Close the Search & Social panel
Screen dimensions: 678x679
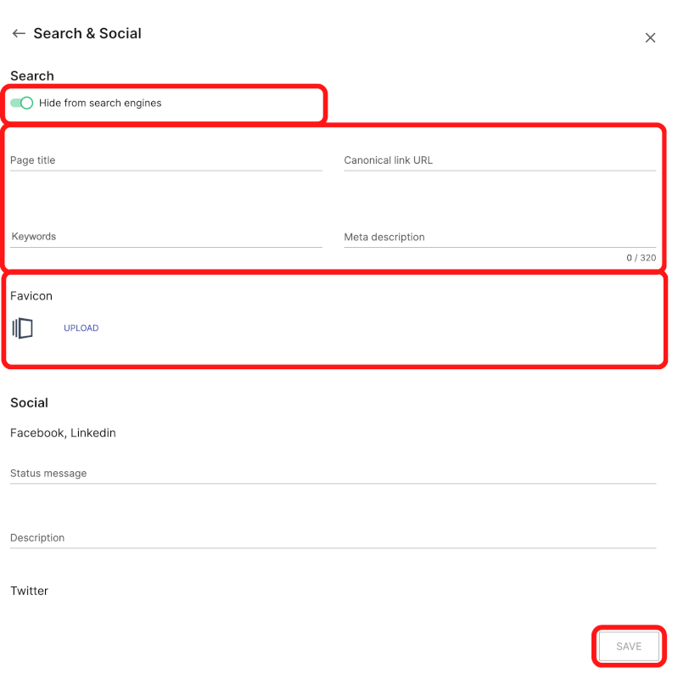pos(650,37)
